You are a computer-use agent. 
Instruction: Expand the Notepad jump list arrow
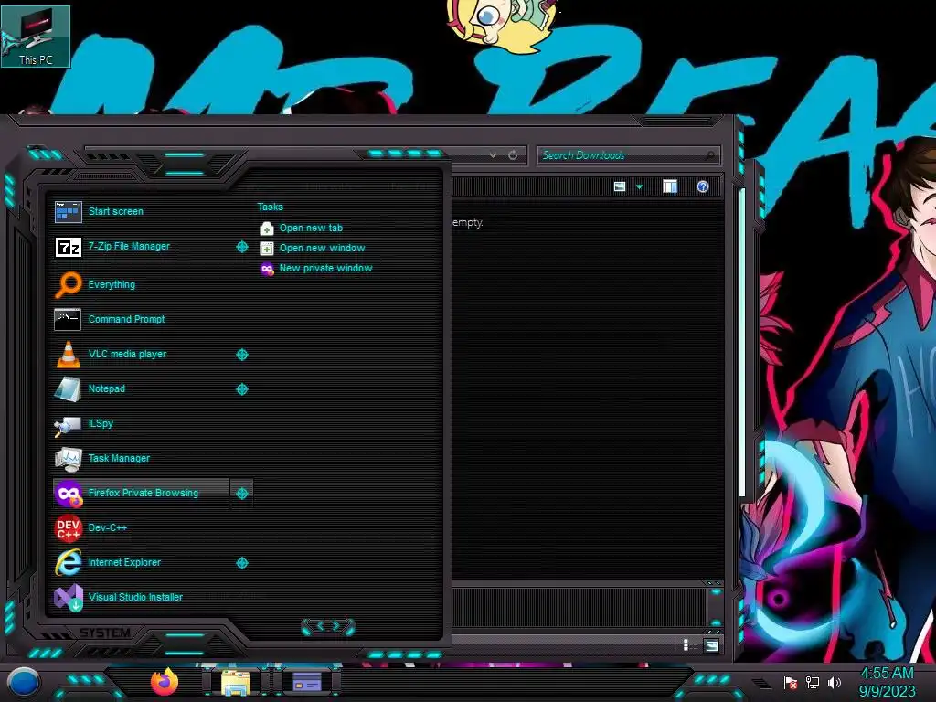click(241, 389)
